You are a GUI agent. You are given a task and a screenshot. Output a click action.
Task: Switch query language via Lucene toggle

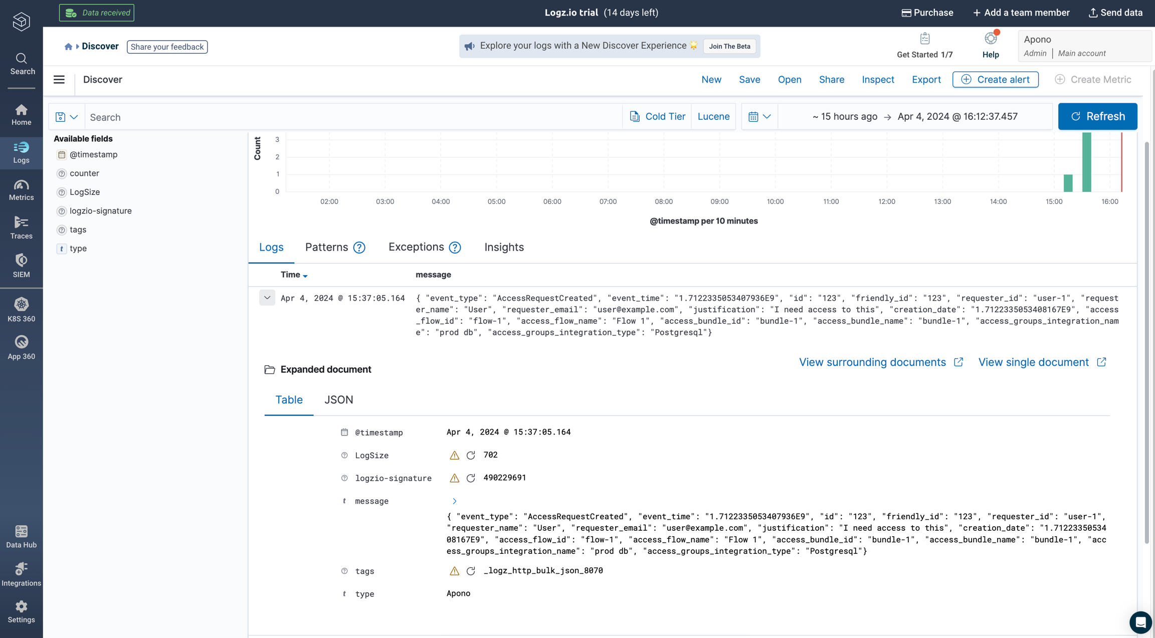coord(713,116)
